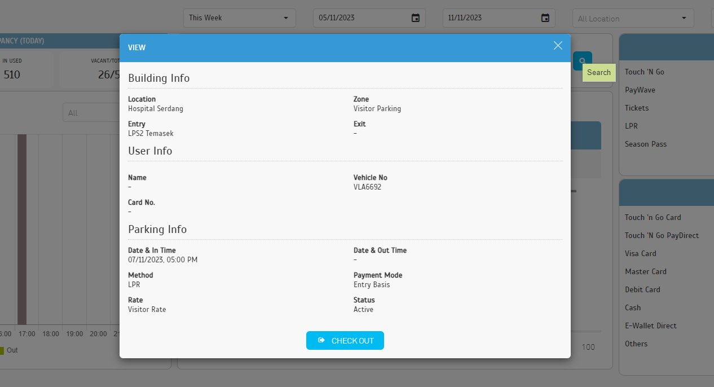Select Touch 'n Go Card entry
Viewport: 714px width, 387px height.
(653, 217)
